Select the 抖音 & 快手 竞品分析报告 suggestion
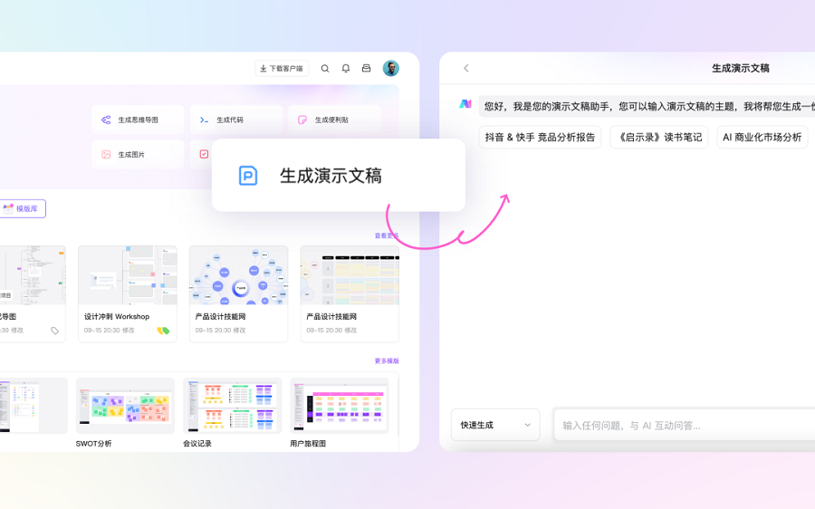This screenshot has height=509, width=815. pyautogui.click(x=540, y=138)
